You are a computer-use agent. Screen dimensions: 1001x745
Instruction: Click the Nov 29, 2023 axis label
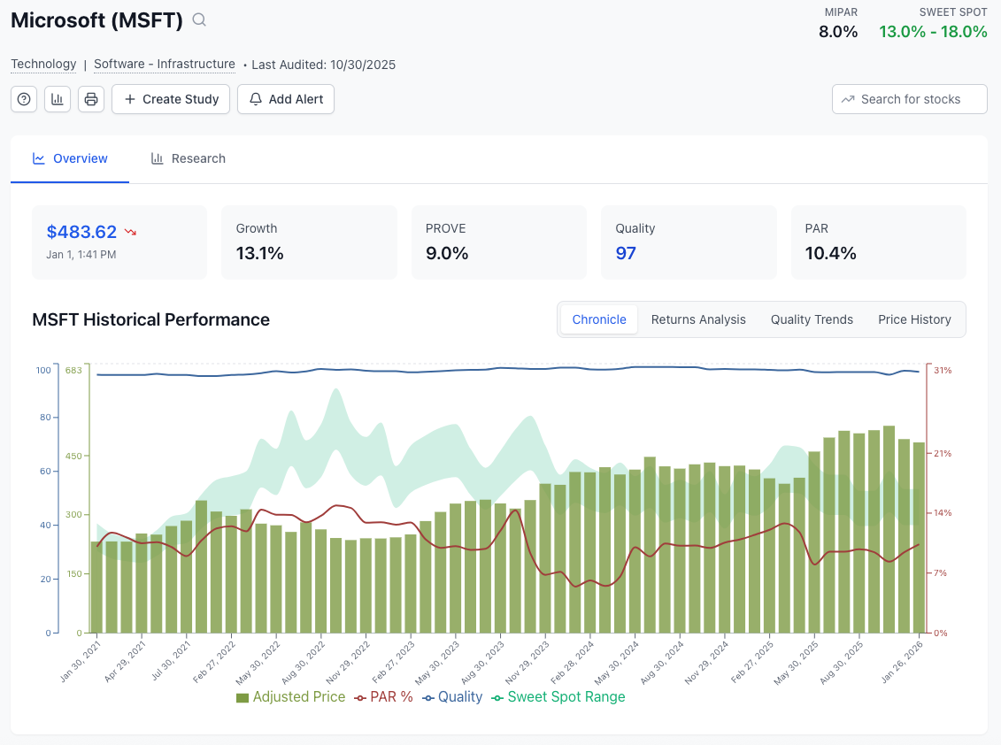(528, 661)
